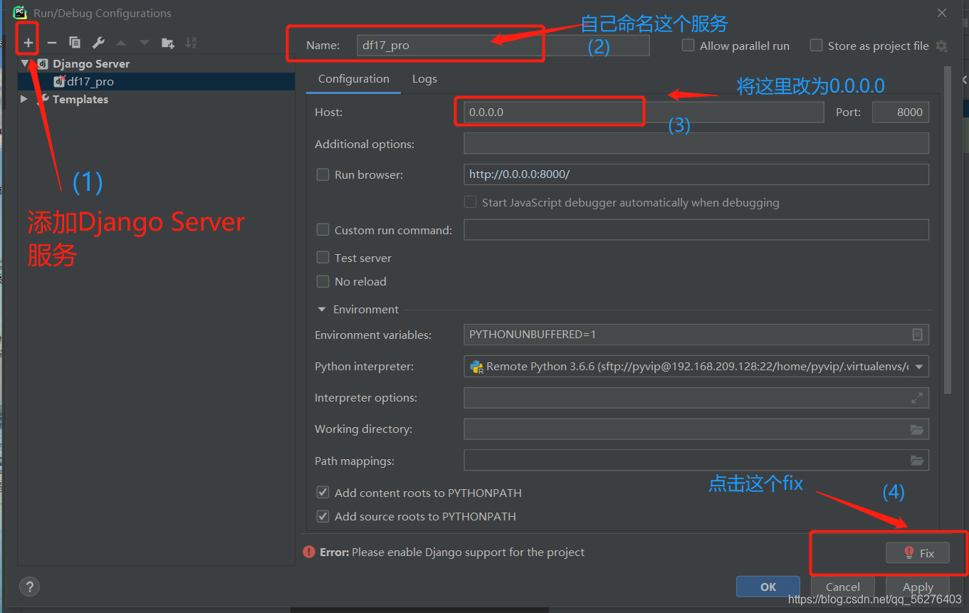This screenshot has width=969, height=613.
Task: Enable Allow parallel run
Action: pos(688,46)
